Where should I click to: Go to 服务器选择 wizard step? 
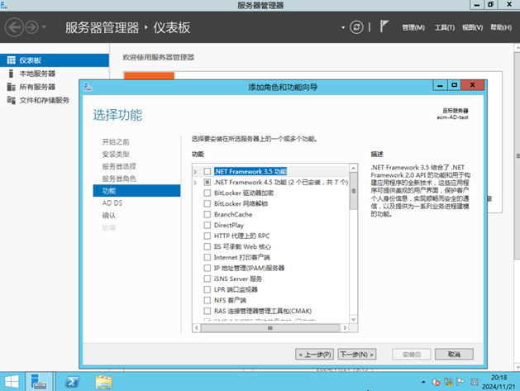(x=119, y=166)
